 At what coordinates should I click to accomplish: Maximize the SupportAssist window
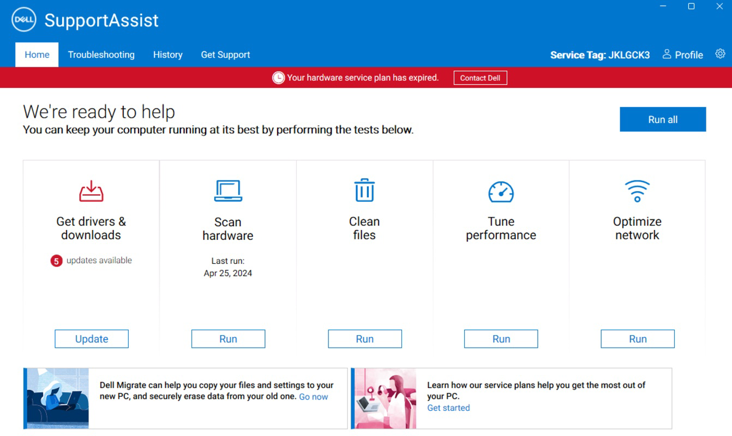[691, 7]
